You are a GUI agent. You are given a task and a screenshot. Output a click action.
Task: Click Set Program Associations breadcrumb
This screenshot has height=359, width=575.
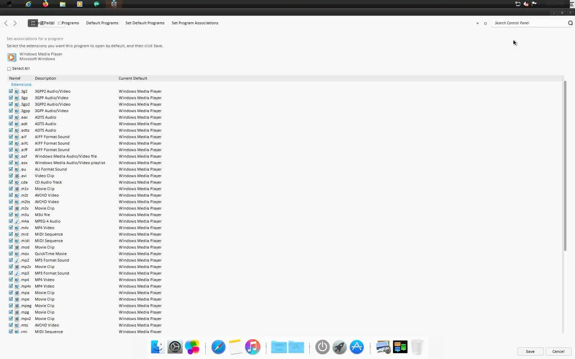pyautogui.click(x=195, y=23)
